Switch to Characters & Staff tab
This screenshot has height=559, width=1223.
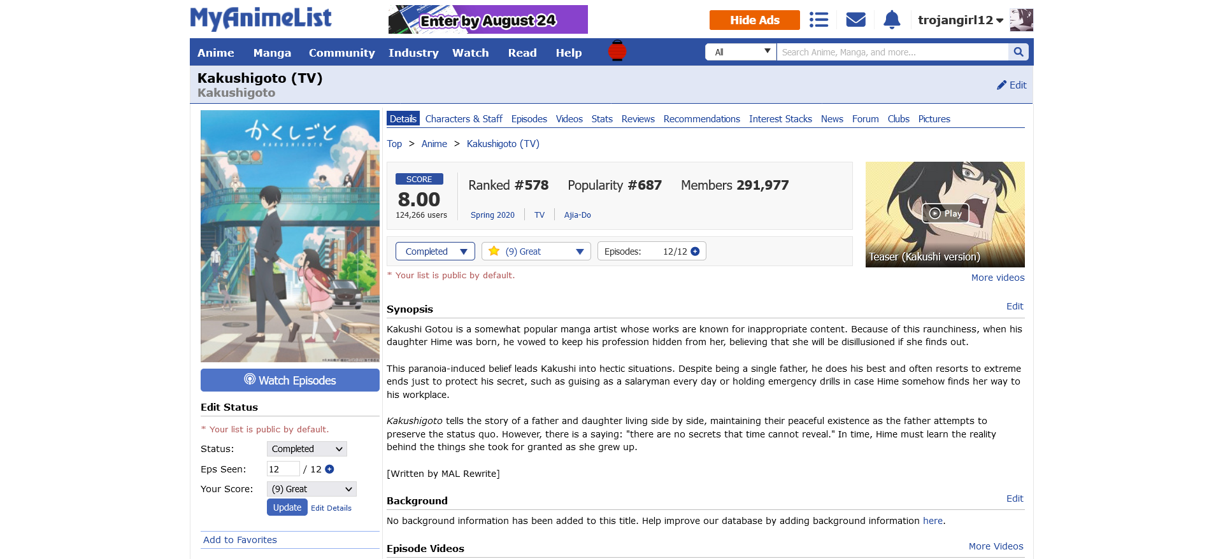tap(464, 119)
